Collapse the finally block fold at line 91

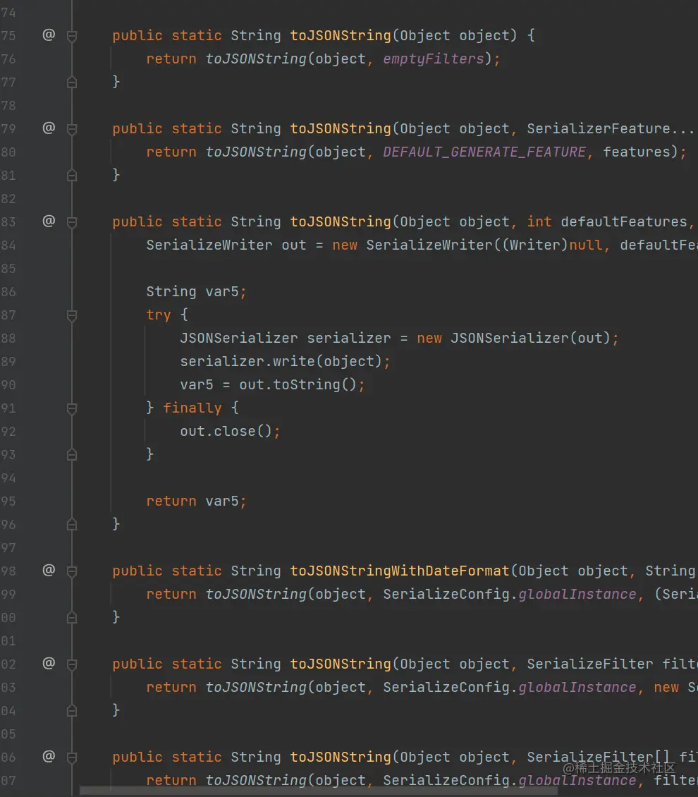(72, 408)
